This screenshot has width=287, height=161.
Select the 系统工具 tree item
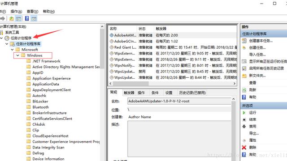coord(12,33)
